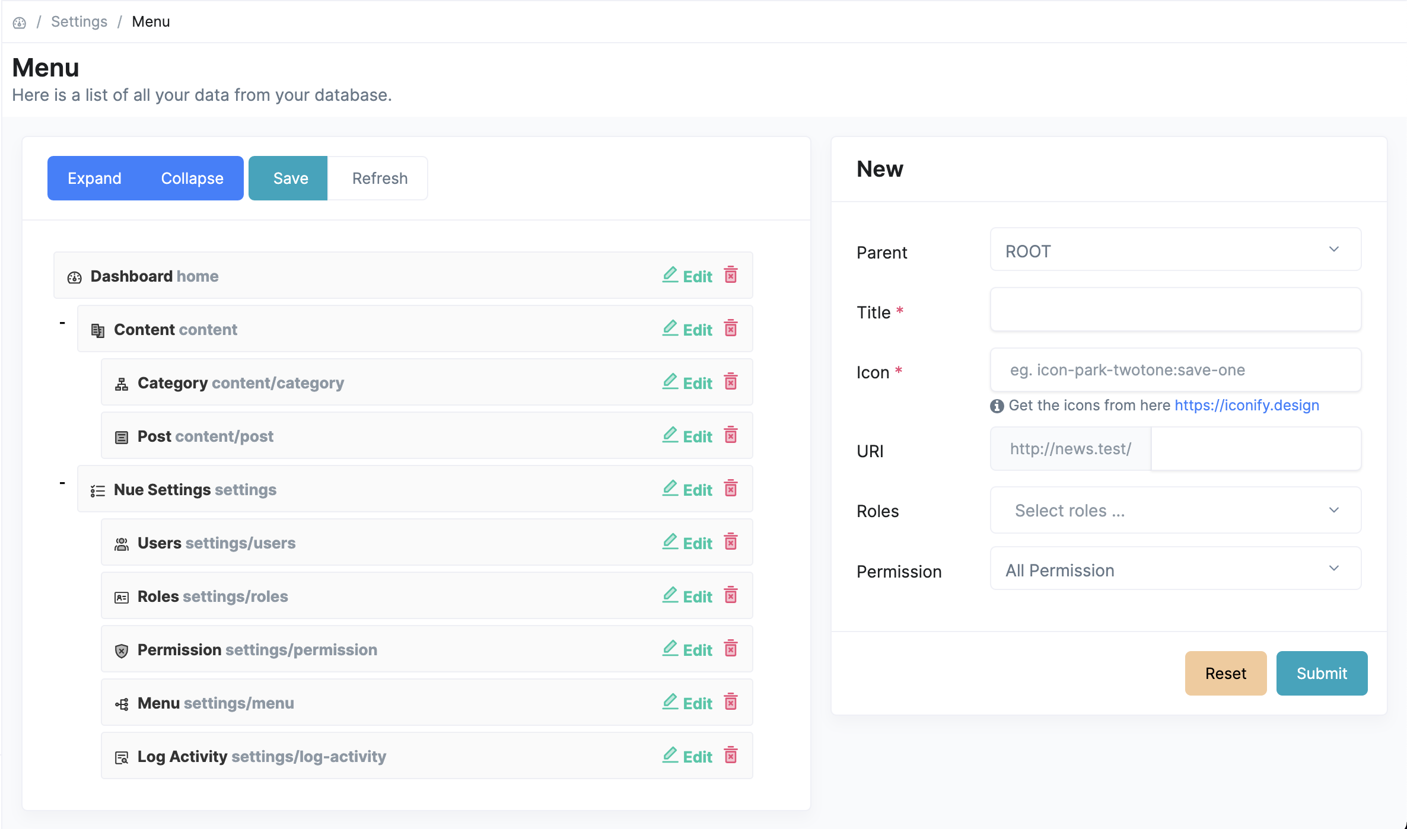The image size is (1407, 829).
Task: Click the Expand button
Action: (x=94, y=178)
